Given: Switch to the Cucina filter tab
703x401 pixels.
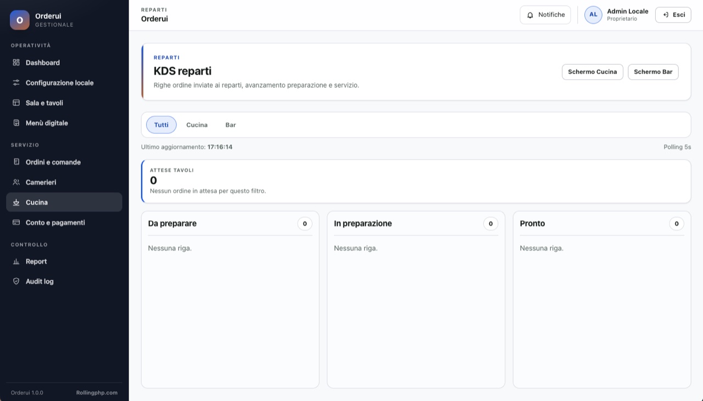Looking at the screenshot, I should [x=197, y=125].
